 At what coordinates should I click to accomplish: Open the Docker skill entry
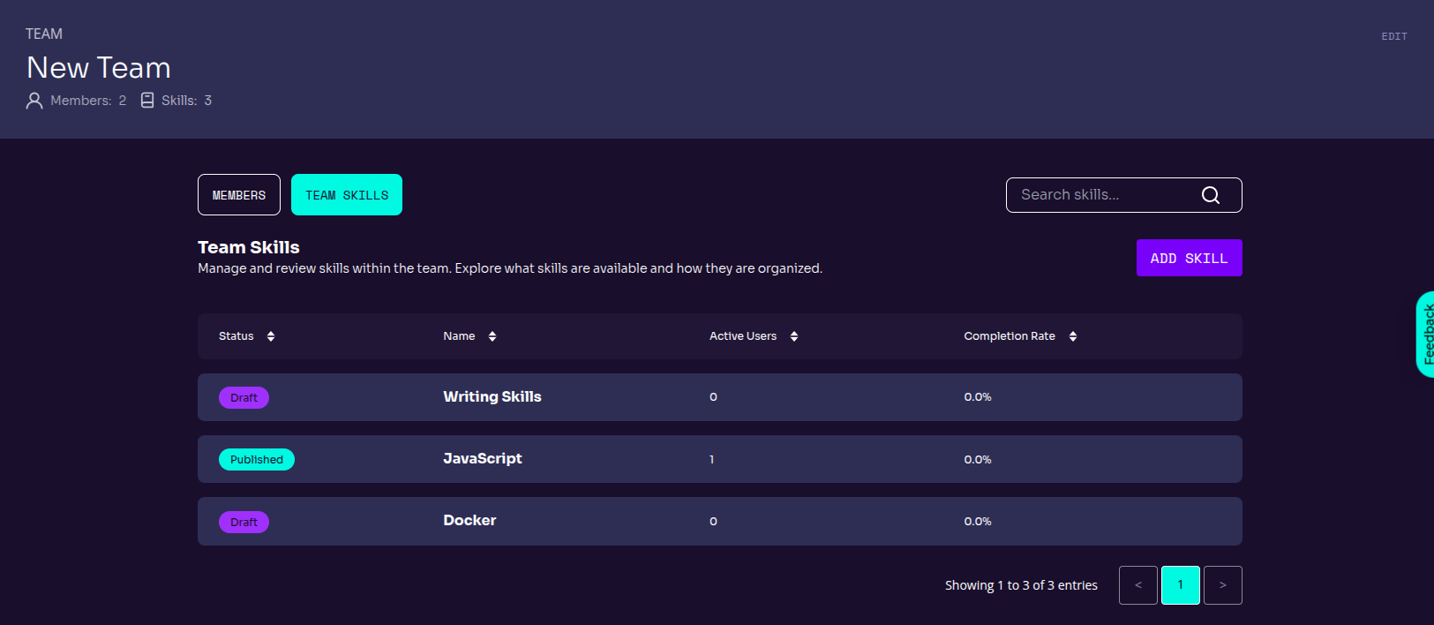point(469,521)
